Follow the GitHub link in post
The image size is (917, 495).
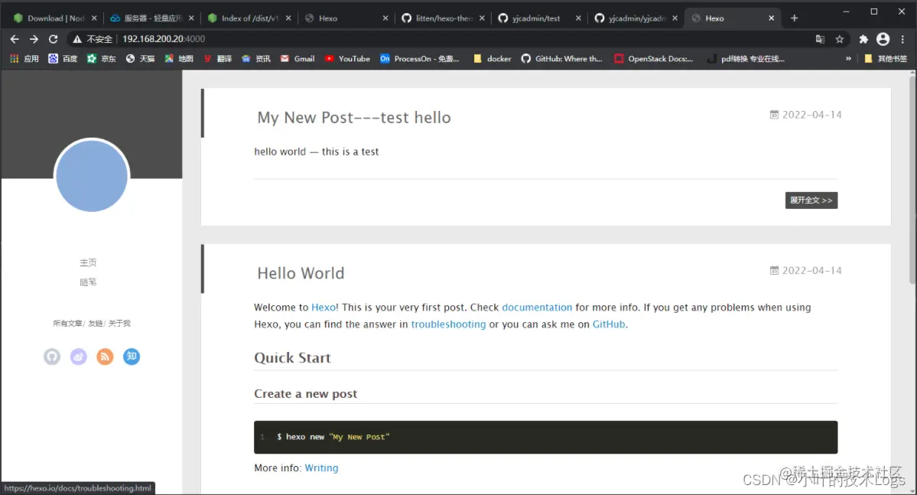coord(609,324)
